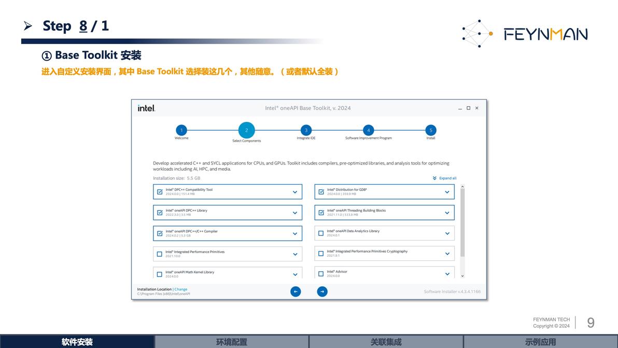Uncheck Intel Distribution for GDB

click(321, 192)
